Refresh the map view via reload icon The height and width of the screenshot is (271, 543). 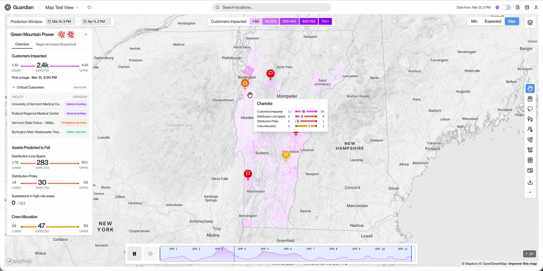click(89, 8)
